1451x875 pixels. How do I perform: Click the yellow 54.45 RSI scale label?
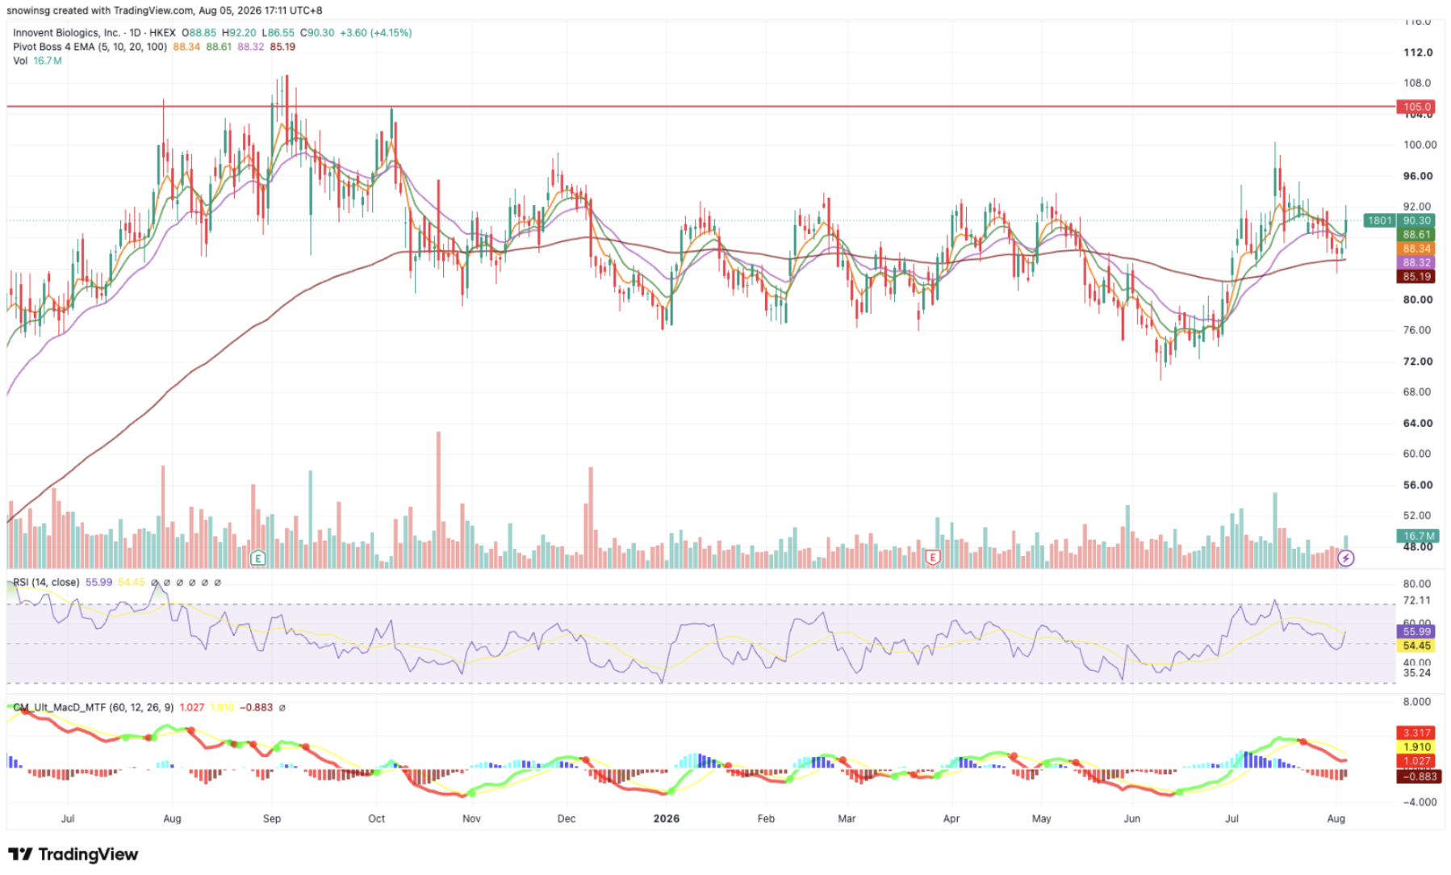coord(1416,646)
